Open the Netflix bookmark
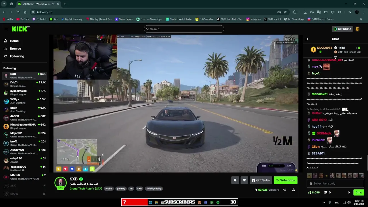 point(8,19)
